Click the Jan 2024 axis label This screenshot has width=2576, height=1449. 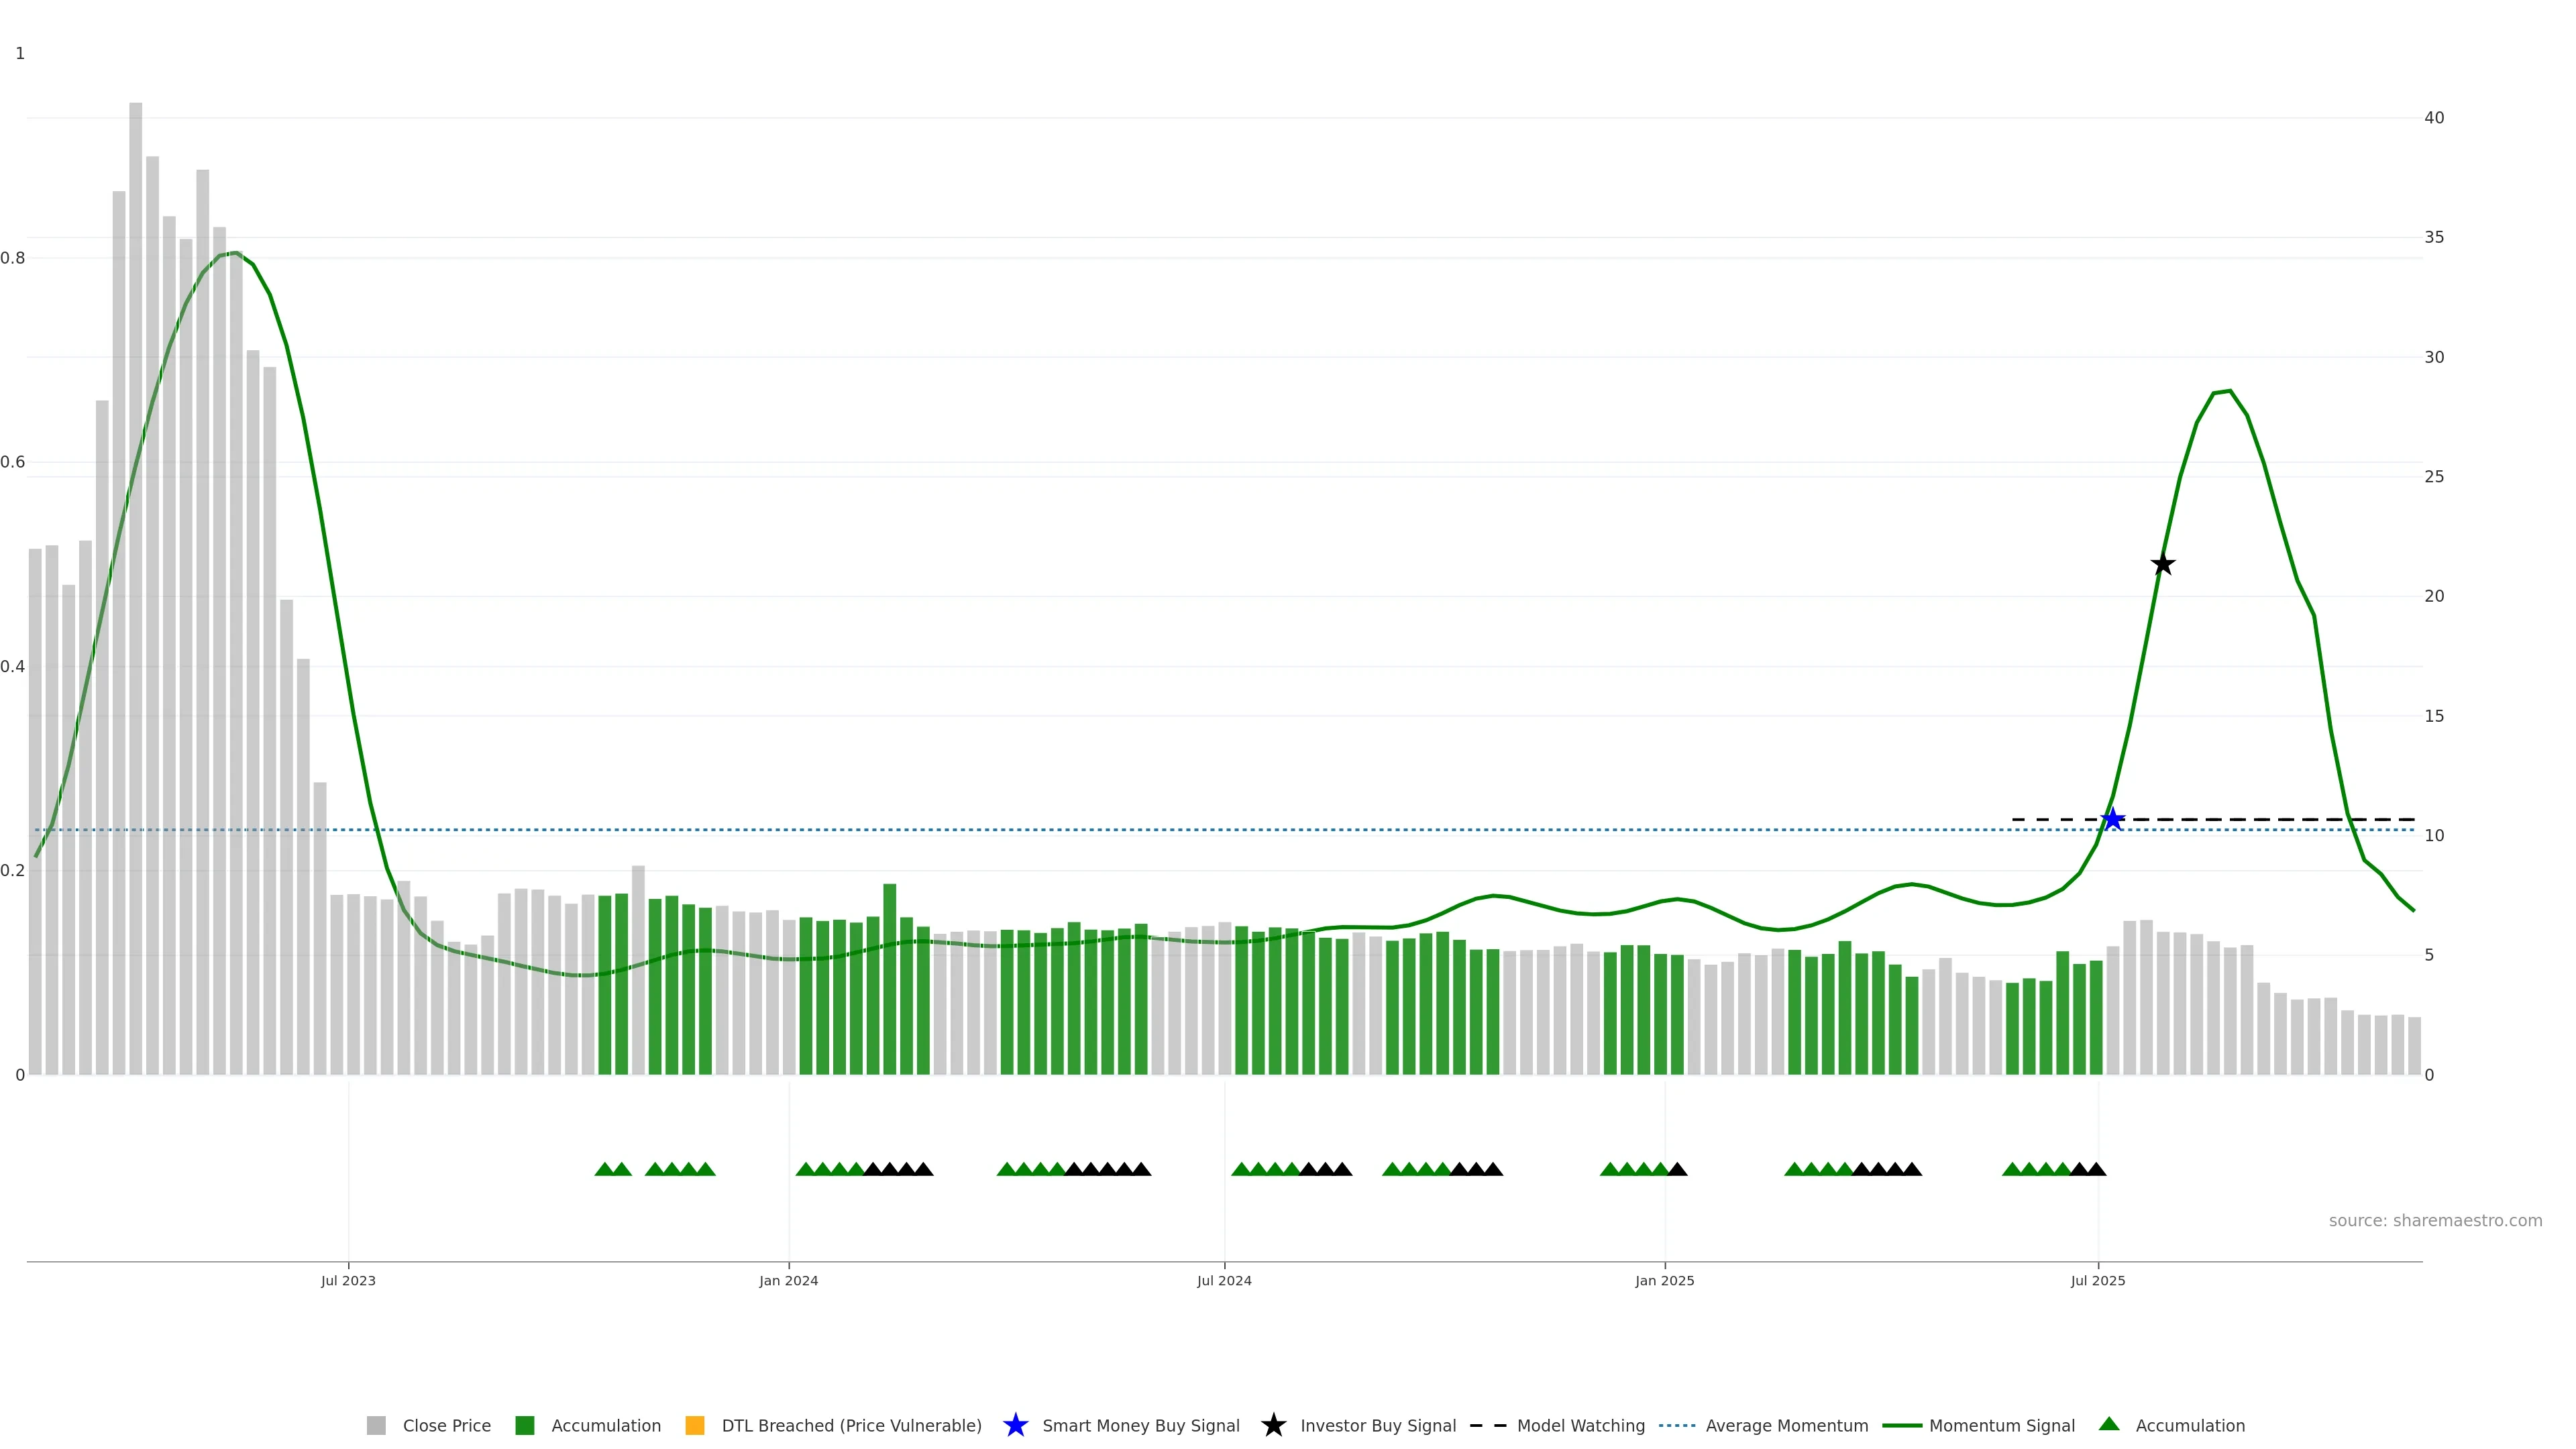point(788,1280)
